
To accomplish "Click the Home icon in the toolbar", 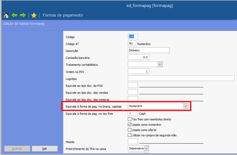I will 6,15.
